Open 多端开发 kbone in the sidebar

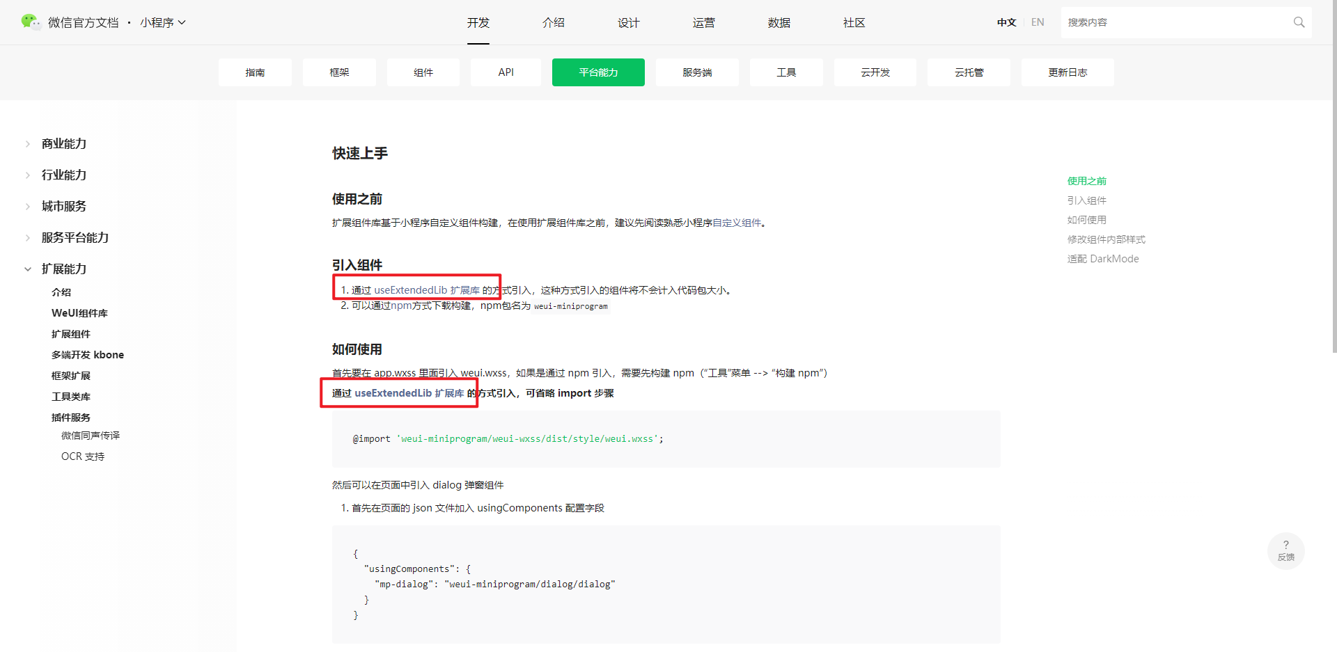point(88,355)
